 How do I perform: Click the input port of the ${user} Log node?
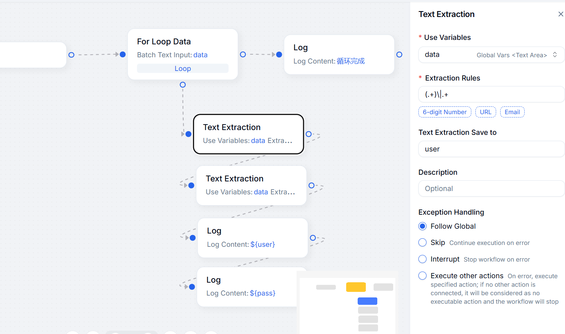(x=193, y=238)
